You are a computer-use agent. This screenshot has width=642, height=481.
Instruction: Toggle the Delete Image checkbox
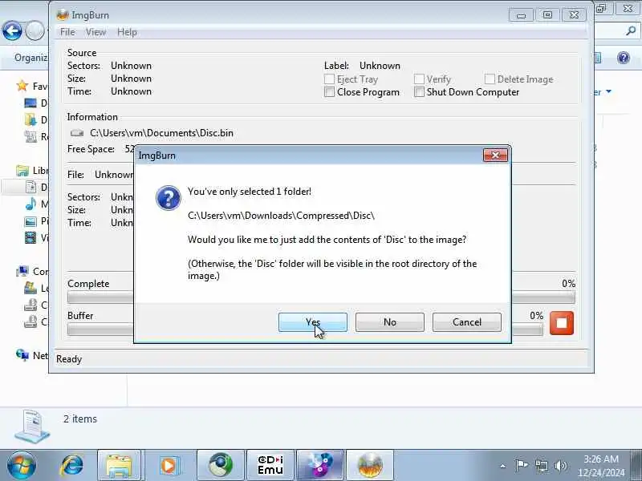[x=490, y=79]
